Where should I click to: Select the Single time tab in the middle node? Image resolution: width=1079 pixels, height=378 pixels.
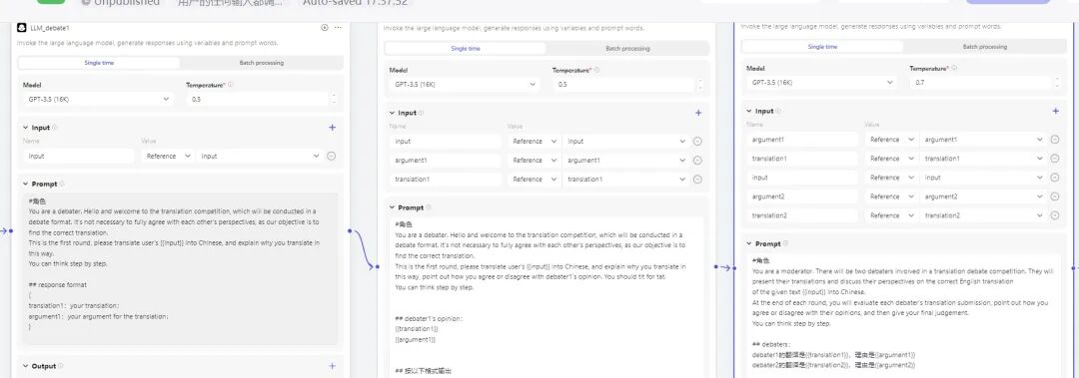pyautogui.click(x=466, y=49)
